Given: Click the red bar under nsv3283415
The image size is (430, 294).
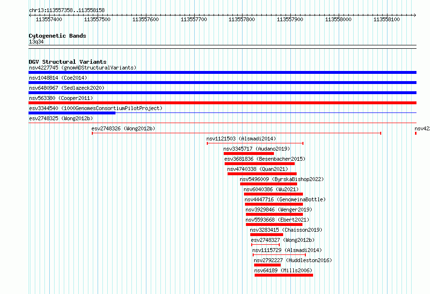Looking at the screenshot, I should (x=267, y=235).
